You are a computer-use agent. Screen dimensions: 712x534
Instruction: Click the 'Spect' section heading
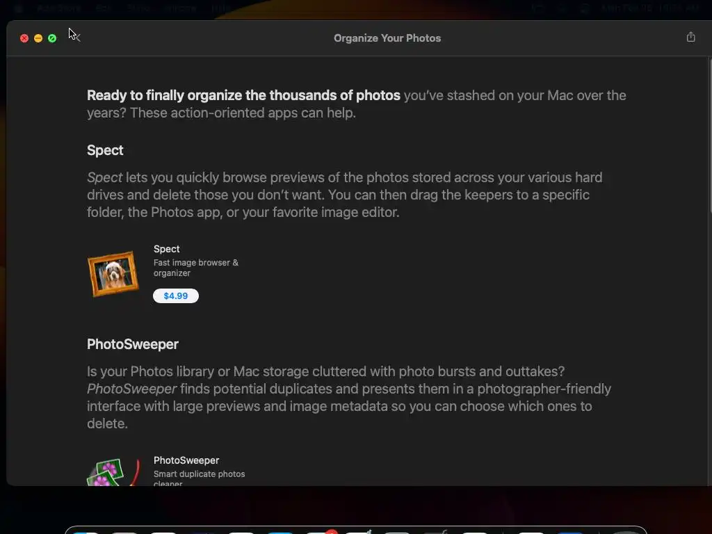pyautogui.click(x=105, y=150)
